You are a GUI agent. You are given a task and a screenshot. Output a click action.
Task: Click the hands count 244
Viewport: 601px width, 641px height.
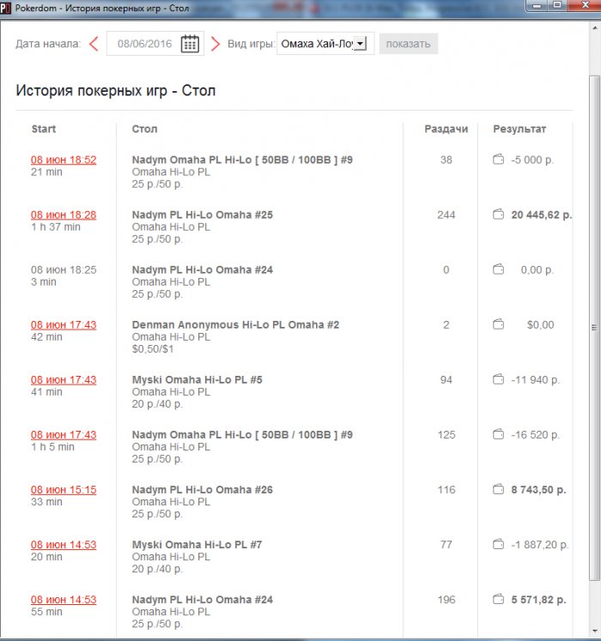[446, 215]
